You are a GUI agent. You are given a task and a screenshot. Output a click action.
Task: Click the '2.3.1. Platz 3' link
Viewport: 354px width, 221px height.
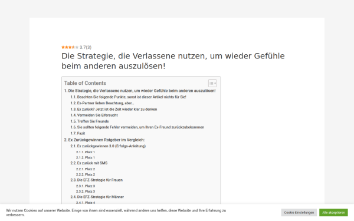pos(86,186)
